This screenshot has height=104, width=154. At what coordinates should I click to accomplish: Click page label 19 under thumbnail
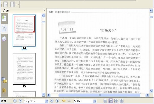tap(24, 48)
